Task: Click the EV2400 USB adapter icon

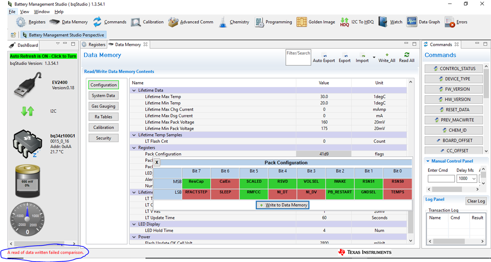Action: pos(28,85)
